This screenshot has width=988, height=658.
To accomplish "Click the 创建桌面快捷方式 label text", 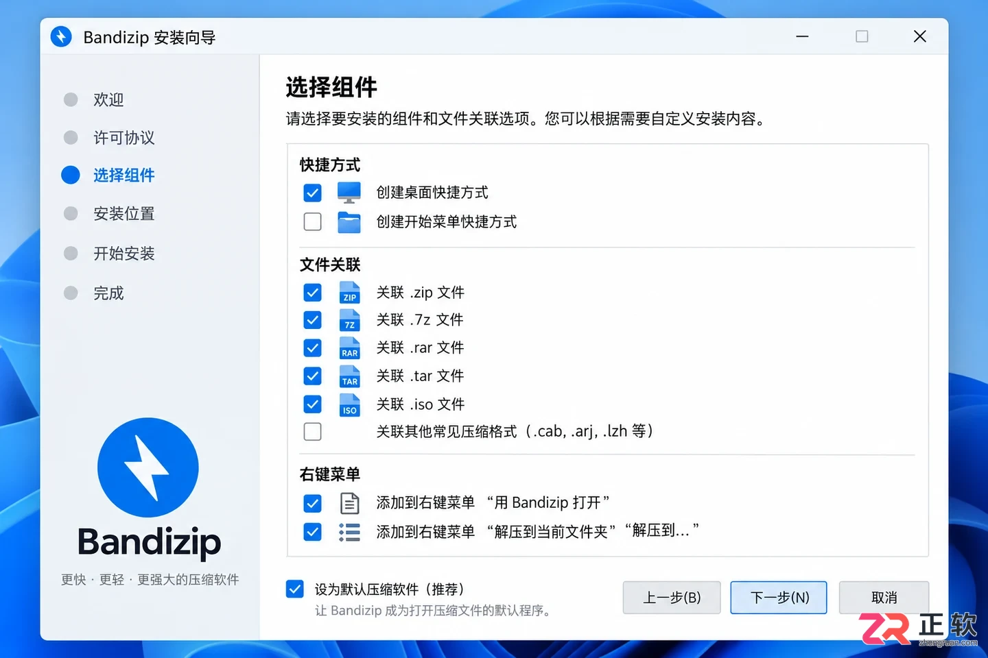I will (432, 193).
